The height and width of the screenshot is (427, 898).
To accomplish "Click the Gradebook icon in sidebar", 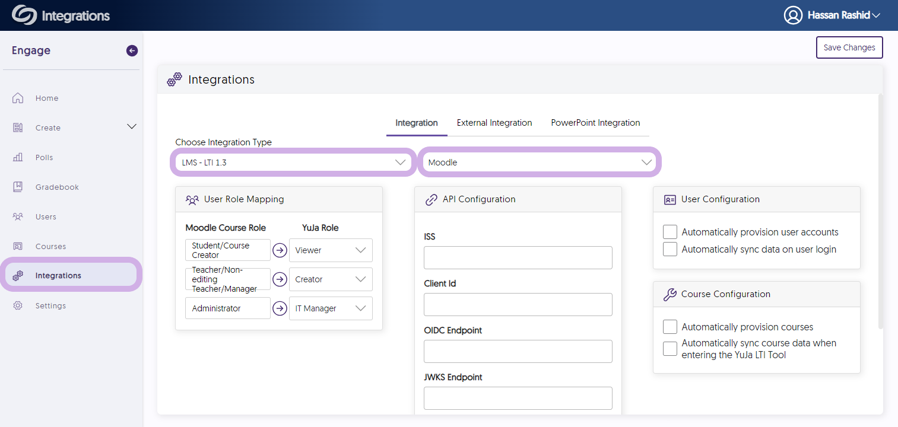I will click(x=18, y=187).
